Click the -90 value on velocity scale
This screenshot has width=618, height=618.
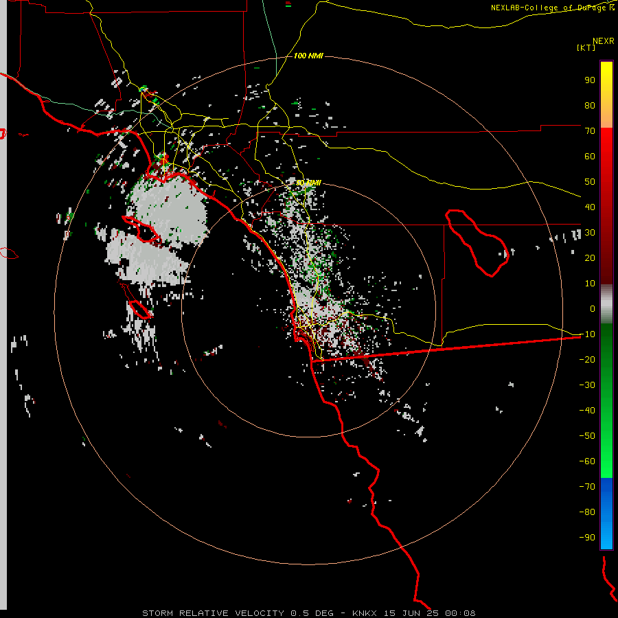[587, 538]
